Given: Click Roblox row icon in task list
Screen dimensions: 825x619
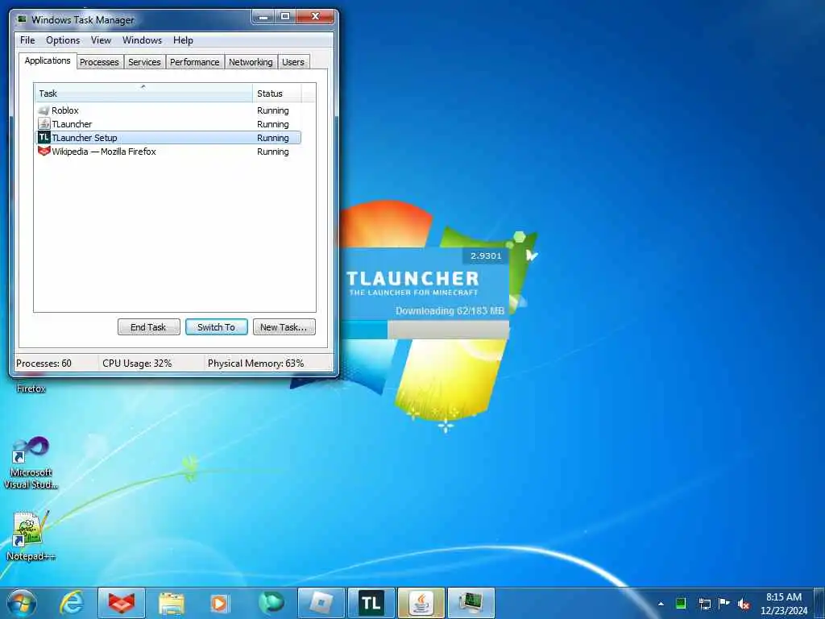Looking at the screenshot, I should pyautogui.click(x=44, y=110).
